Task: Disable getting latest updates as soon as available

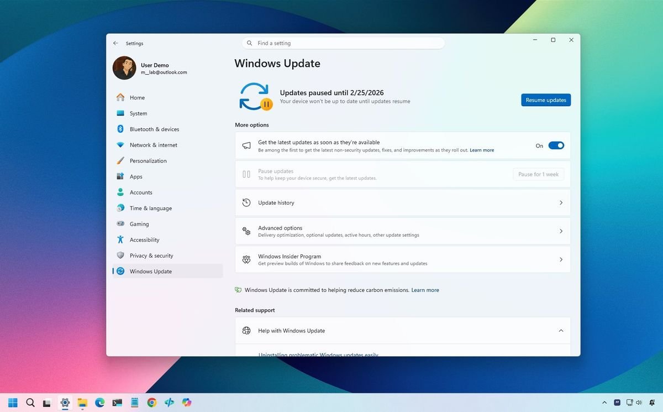Action: [556, 145]
